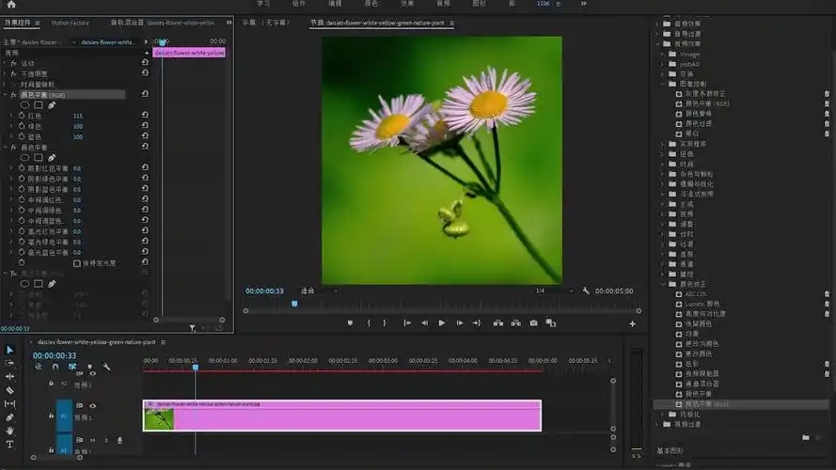The height and width of the screenshot is (470, 836).
Task: Select the Selection arrow tool
Action: tap(10, 350)
